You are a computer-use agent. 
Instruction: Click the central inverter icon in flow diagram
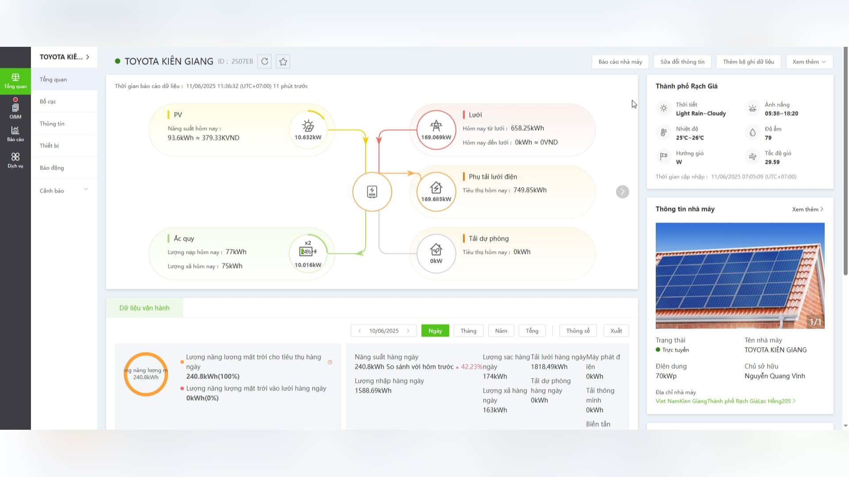coord(372,192)
